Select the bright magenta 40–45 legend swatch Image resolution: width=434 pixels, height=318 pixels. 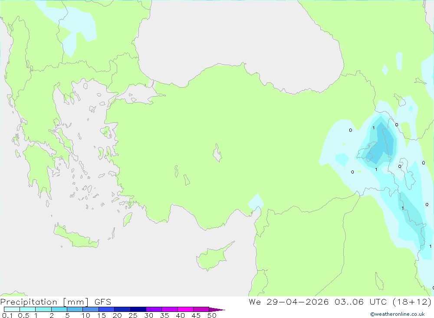[185, 309]
